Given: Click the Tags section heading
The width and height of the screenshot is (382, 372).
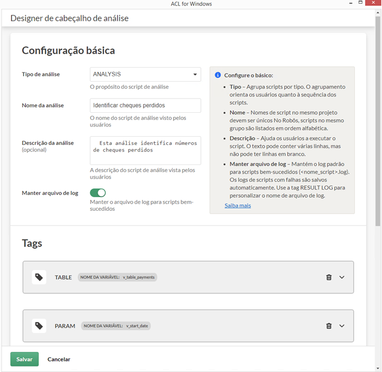Looking at the screenshot, I should pyautogui.click(x=32, y=243).
